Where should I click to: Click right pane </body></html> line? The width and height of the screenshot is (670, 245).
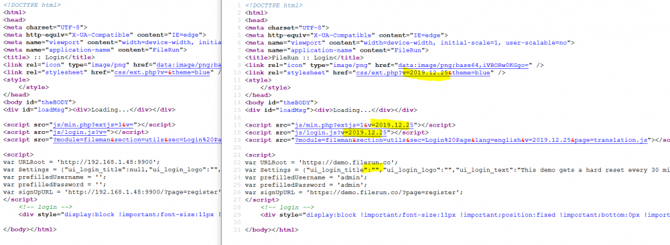click(x=272, y=230)
